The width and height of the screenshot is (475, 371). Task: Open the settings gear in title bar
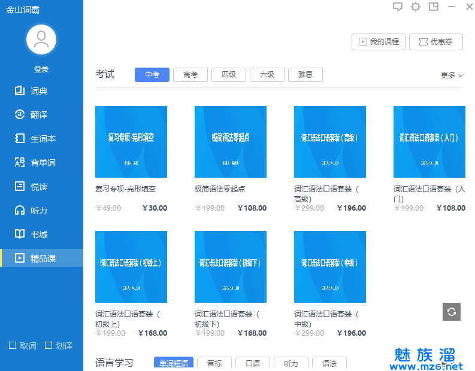tap(416, 7)
